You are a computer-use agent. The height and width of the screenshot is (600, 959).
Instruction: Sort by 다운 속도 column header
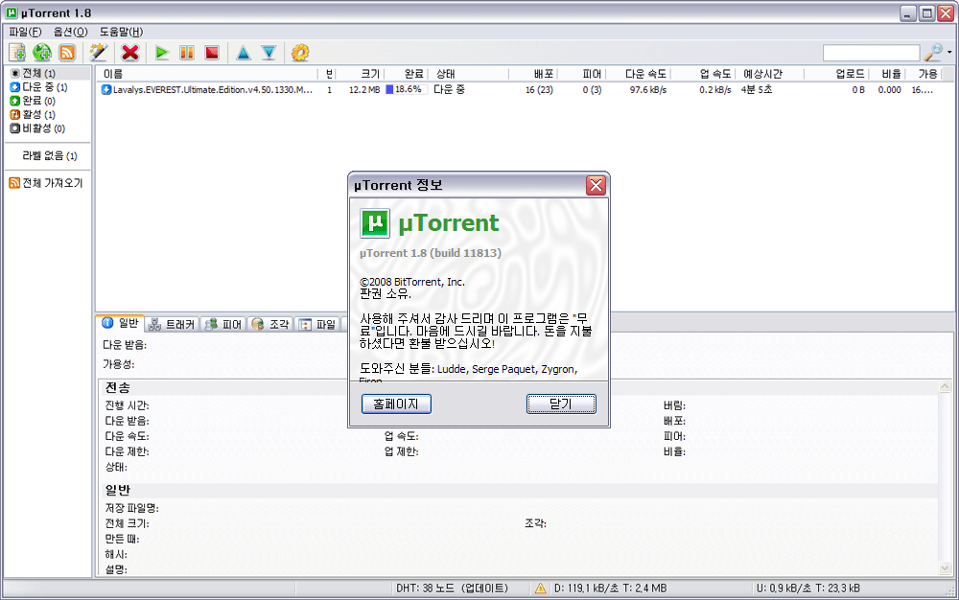coord(639,74)
